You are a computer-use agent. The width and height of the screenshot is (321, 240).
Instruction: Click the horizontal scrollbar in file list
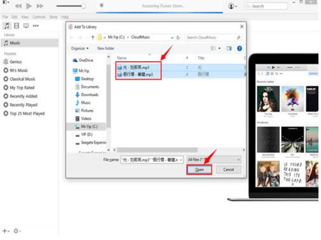click(157, 150)
